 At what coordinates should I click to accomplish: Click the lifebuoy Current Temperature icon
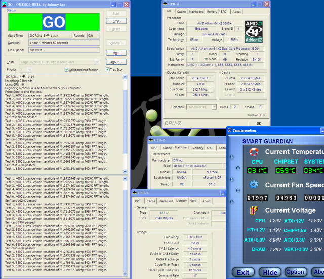(254, 152)
